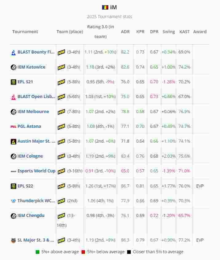Screen dimensions: 220x260
Task: Click the Esports World Cup logo icon
Action: (x=14, y=171)
